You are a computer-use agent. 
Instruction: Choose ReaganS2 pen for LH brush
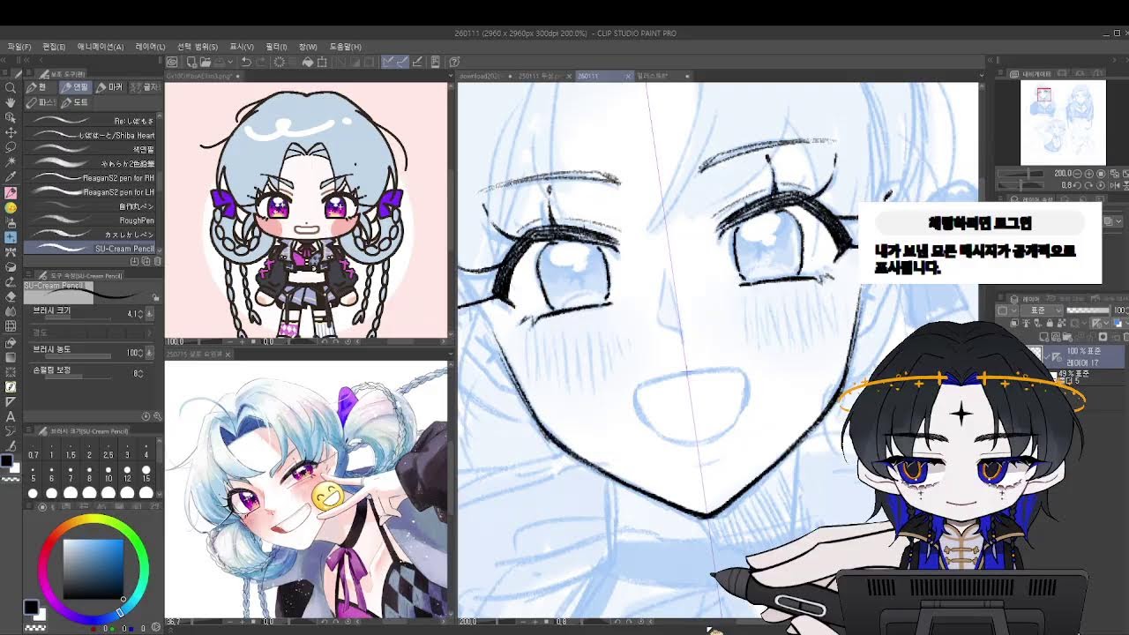[x=92, y=191]
